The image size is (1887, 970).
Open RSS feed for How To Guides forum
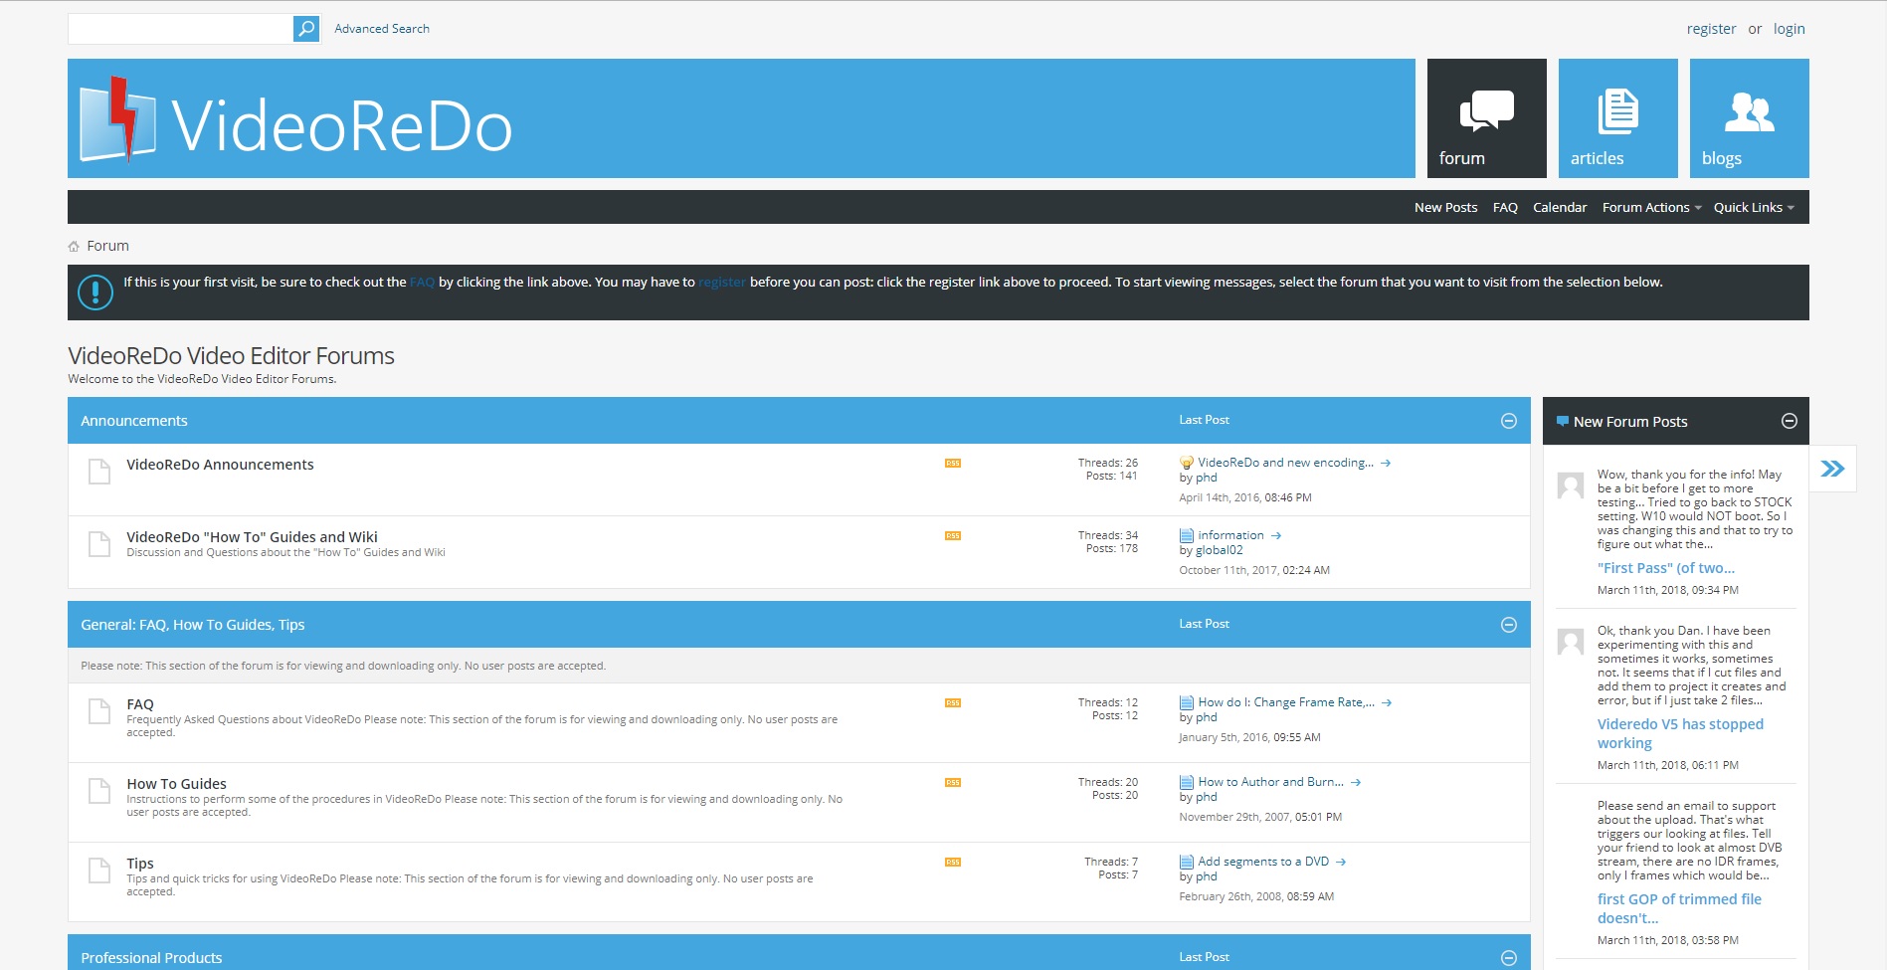(953, 783)
